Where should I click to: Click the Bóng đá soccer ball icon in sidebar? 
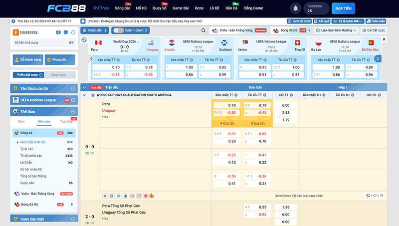pos(16,133)
